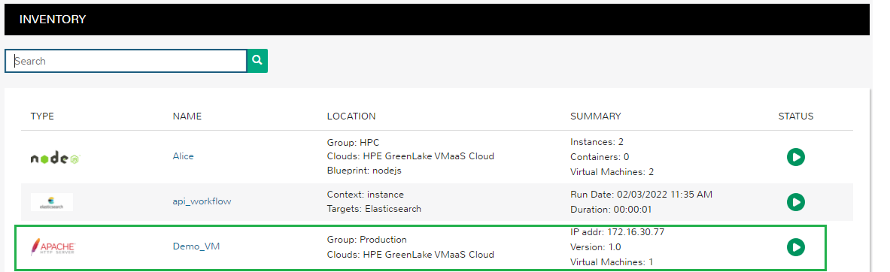Focus the inventory Search field
Image resolution: width=890 pixels, height=272 pixels.
tap(126, 61)
